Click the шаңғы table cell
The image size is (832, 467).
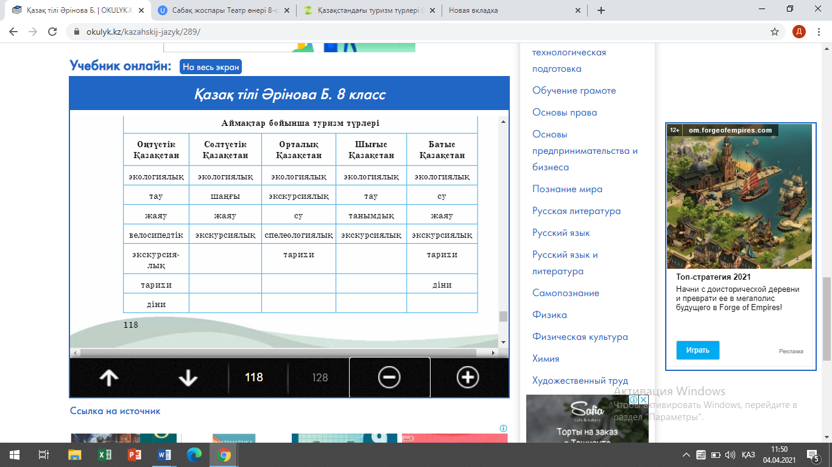[x=225, y=196]
